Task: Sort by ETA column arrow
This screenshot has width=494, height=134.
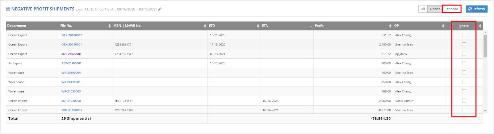Action: [x=311, y=27]
